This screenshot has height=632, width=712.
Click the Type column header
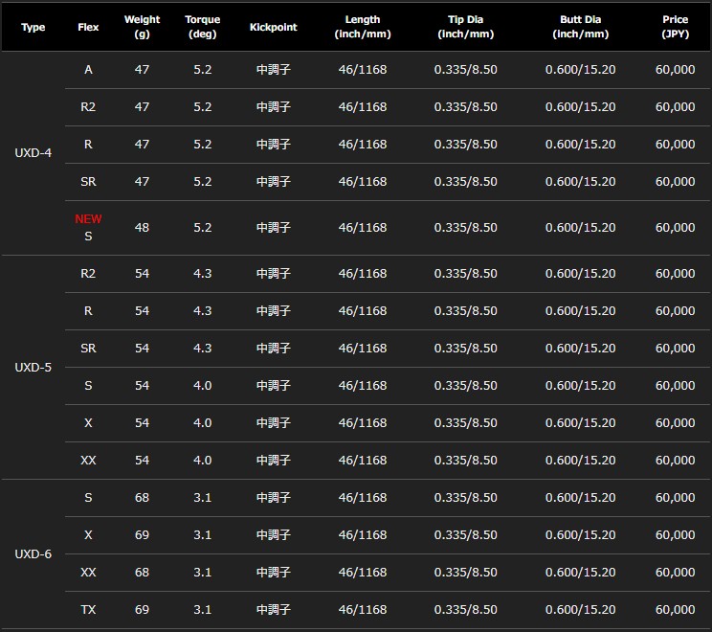(33, 27)
